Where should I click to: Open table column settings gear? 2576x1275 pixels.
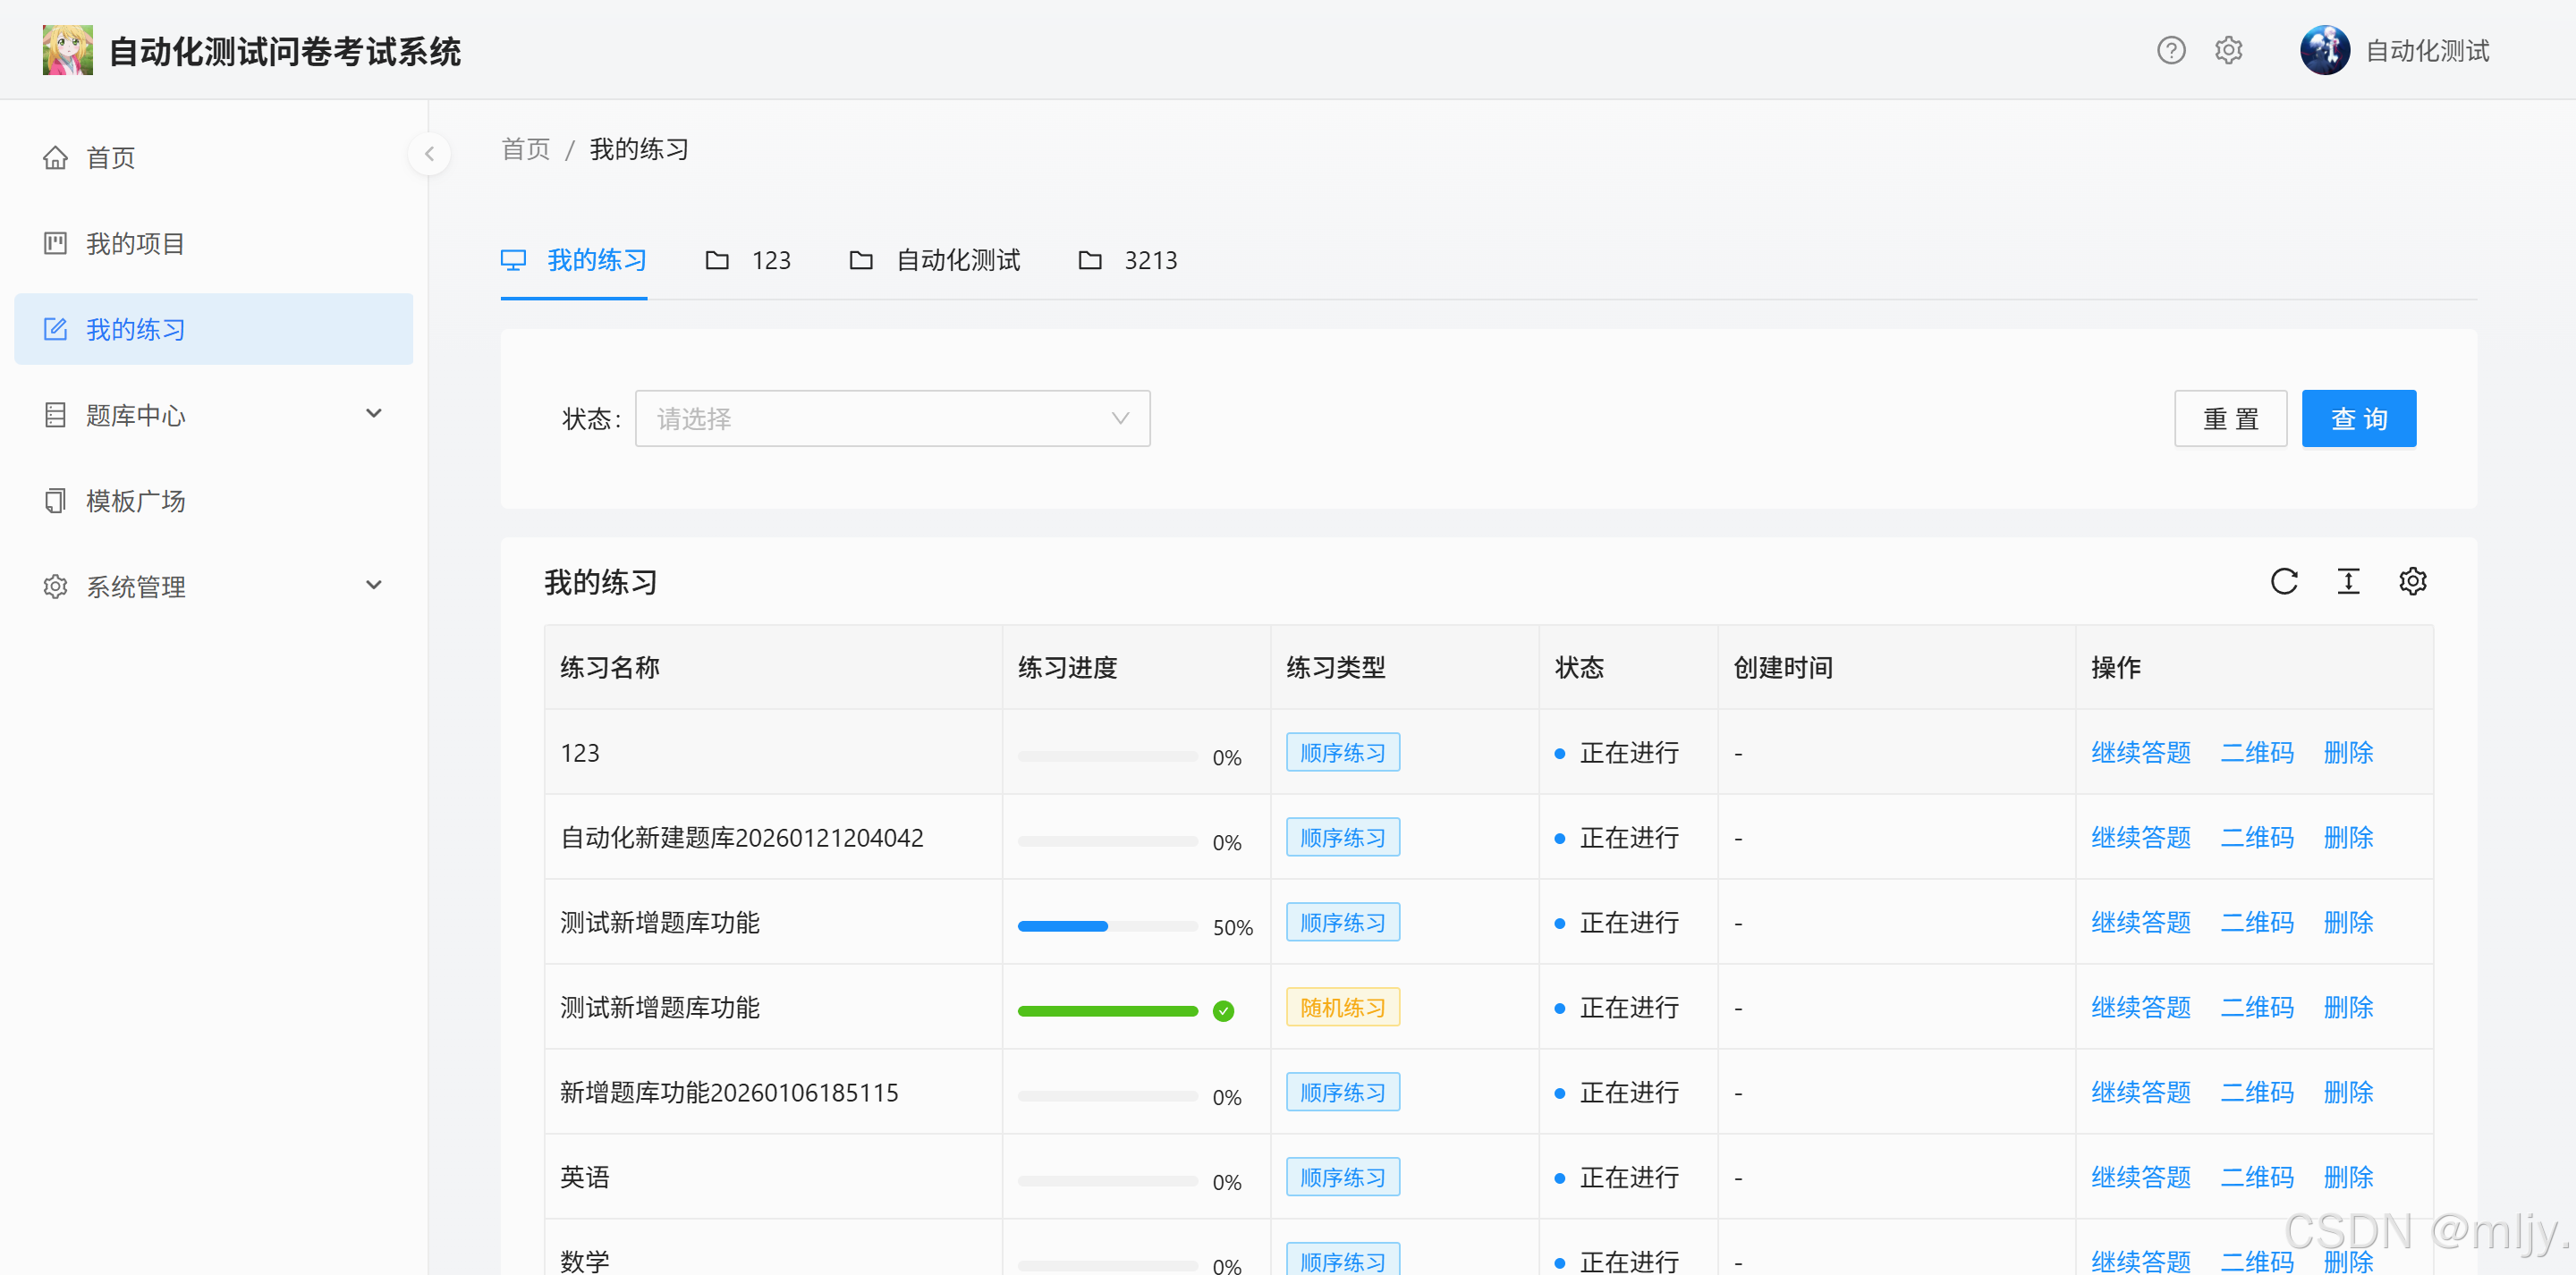click(x=2412, y=581)
